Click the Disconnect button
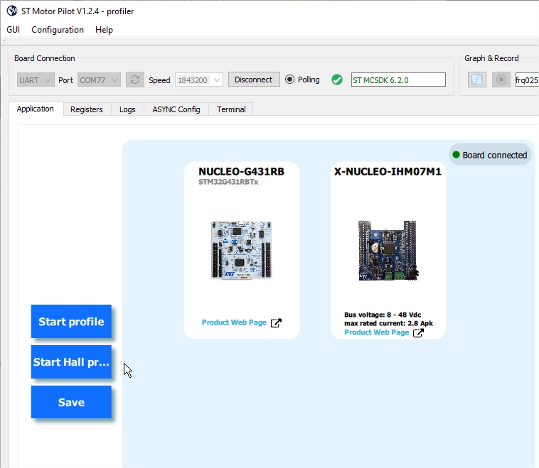This screenshot has height=468, width=539. click(254, 80)
